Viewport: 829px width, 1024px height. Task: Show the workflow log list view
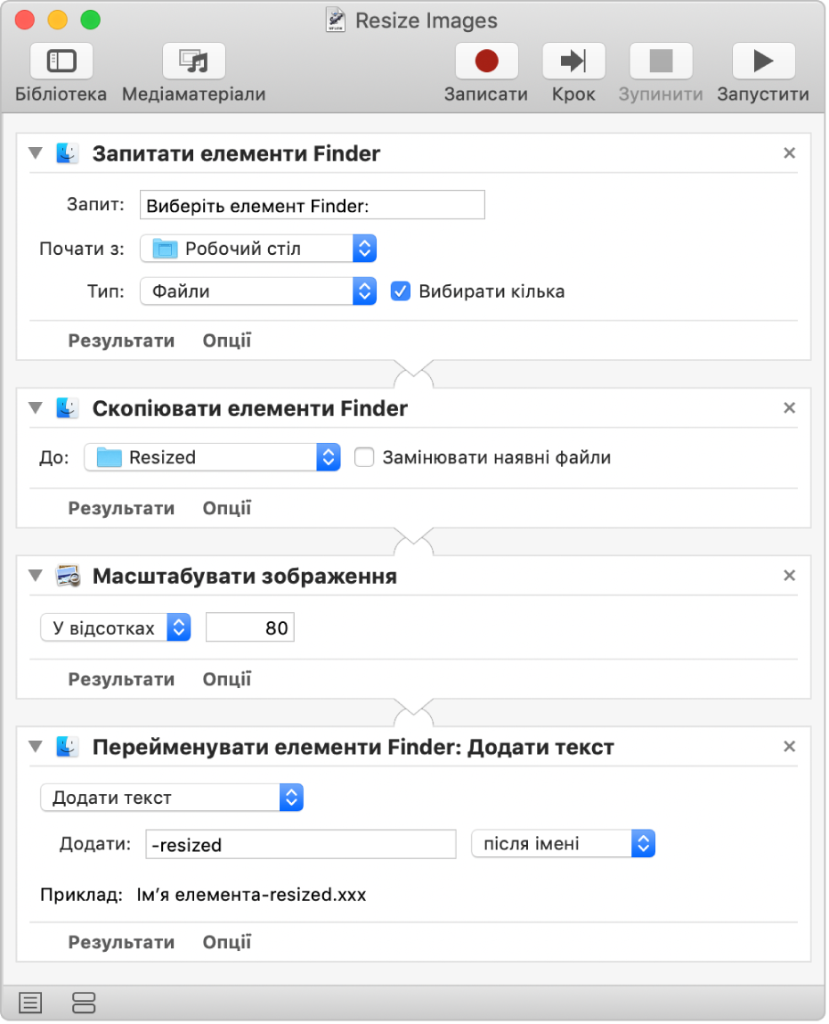pos(30,1003)
